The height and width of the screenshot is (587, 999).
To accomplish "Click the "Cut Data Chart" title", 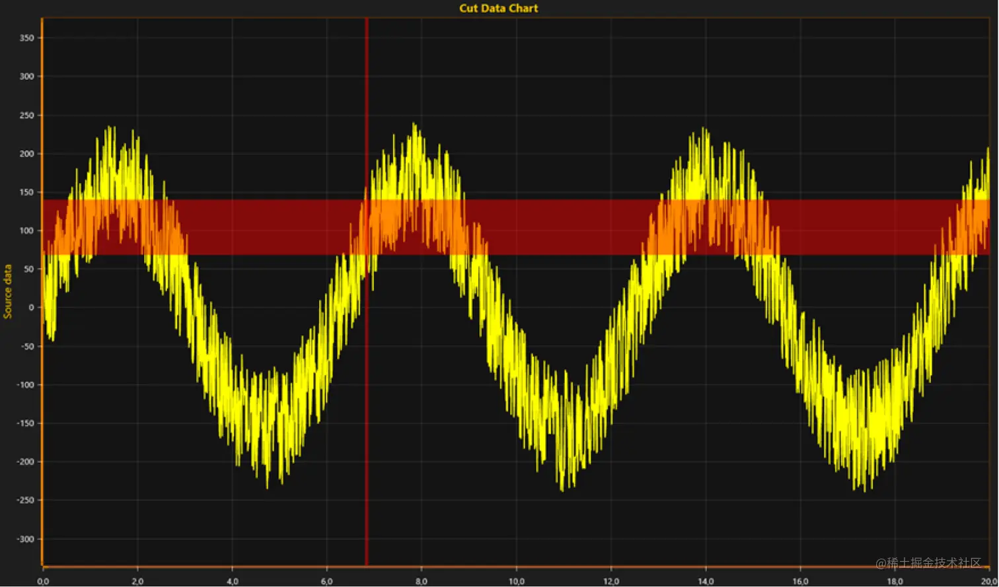I will pos(499,8).
